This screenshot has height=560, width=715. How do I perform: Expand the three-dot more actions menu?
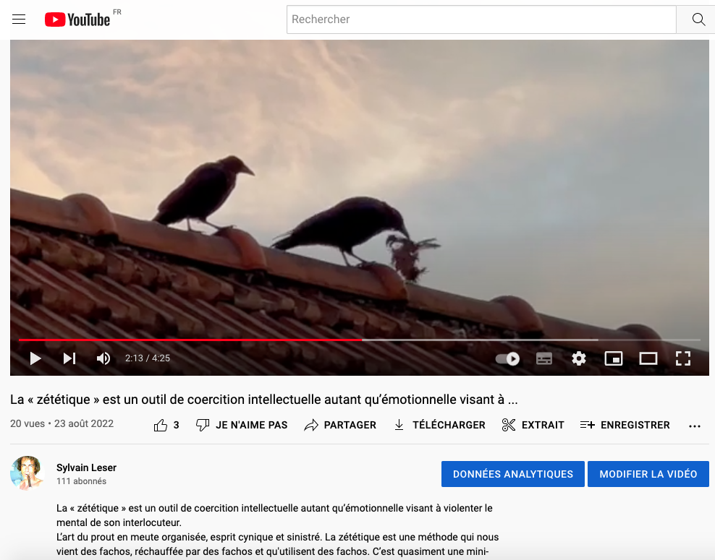click(695, 426)
